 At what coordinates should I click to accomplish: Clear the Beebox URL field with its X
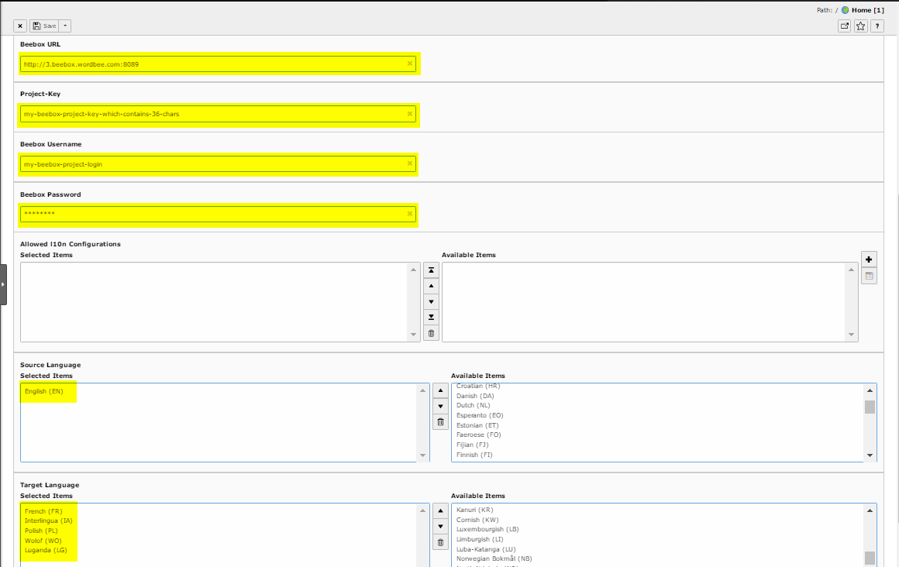tap(409, 64)
